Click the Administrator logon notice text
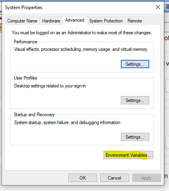The width and height of the screenshot is (169, 191). tap(82, 33)
